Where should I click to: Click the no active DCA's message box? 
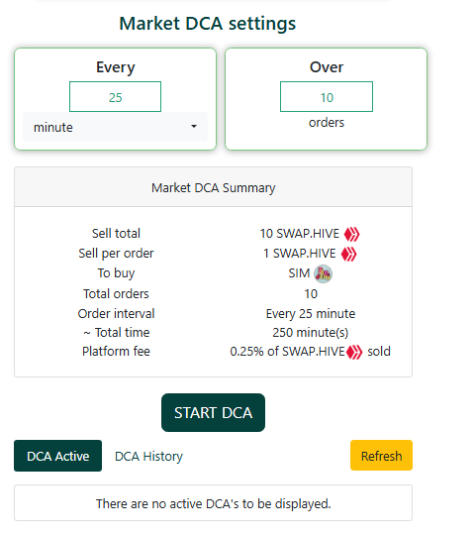point(214,503)
